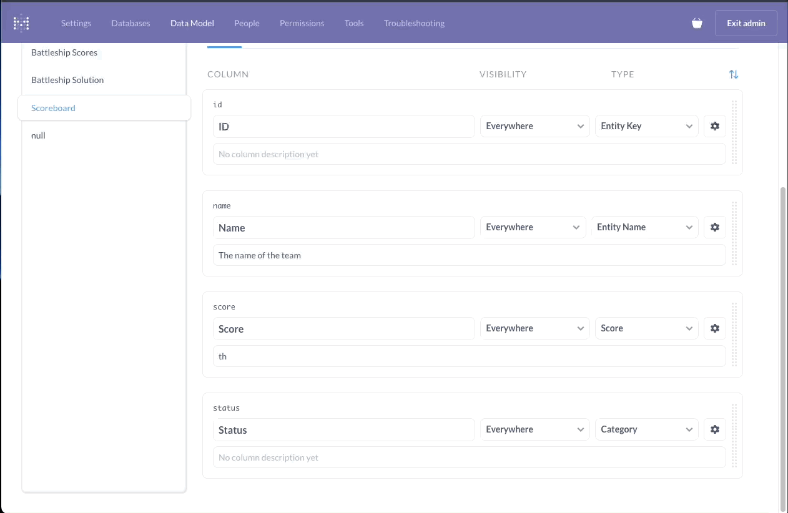Click the Exit admin button
The width and height of the screenshot is (788, 513).
[x=746, y=22]
